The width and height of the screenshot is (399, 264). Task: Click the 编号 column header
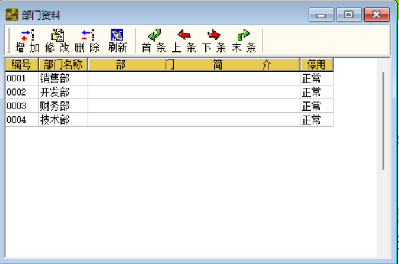pos(21,64)
